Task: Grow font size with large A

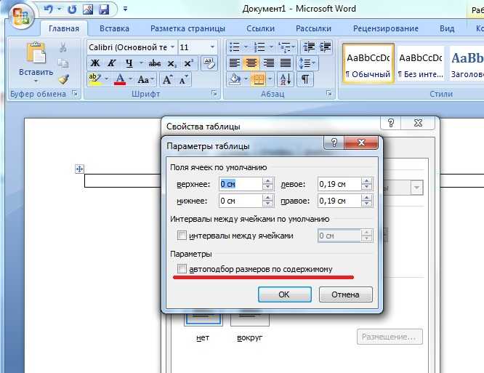Action: [x=167, y=80]
